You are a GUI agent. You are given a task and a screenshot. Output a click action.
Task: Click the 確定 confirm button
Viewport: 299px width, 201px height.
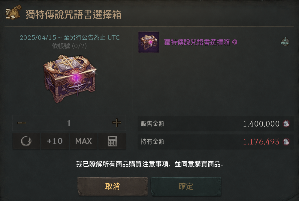click(x=186, y=186)
